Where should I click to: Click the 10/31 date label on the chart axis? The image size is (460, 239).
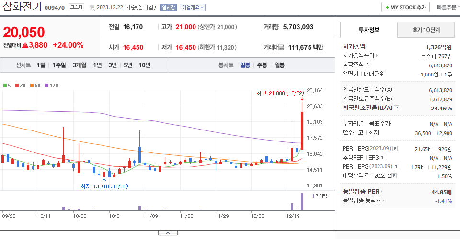[115, 216]
